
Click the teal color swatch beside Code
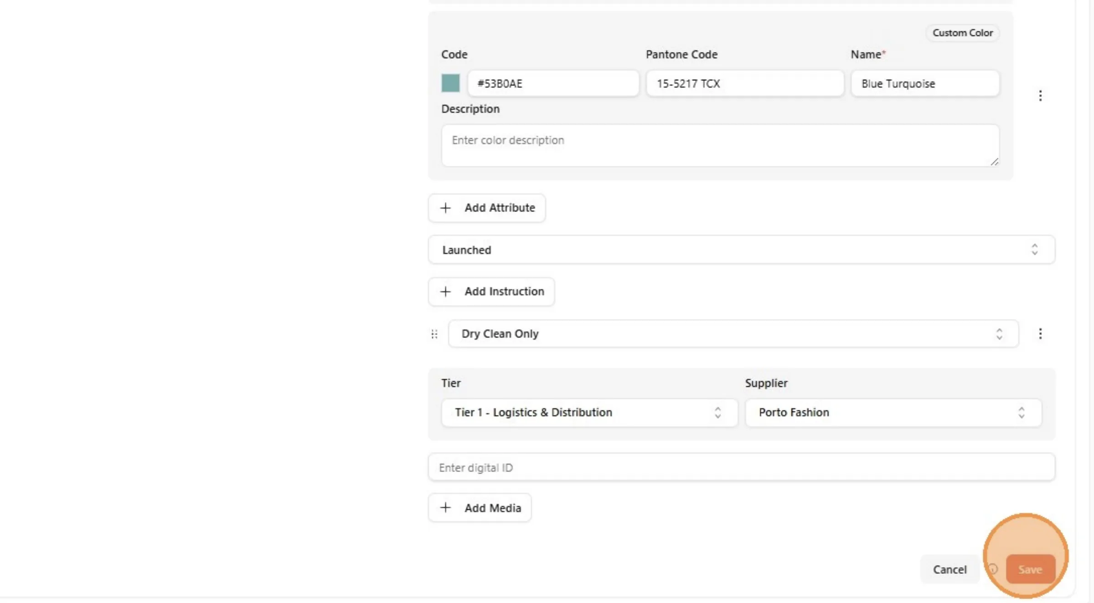450,83
